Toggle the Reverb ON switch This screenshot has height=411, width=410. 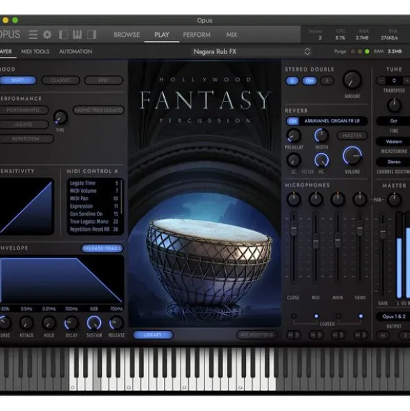[x=293, y=121]
